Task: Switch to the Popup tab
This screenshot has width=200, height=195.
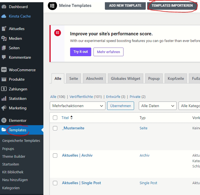Action: click(154, 78)
